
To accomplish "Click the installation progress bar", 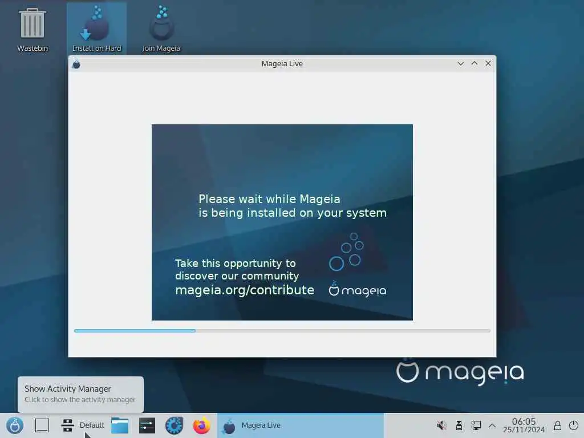I will (282, 331).
